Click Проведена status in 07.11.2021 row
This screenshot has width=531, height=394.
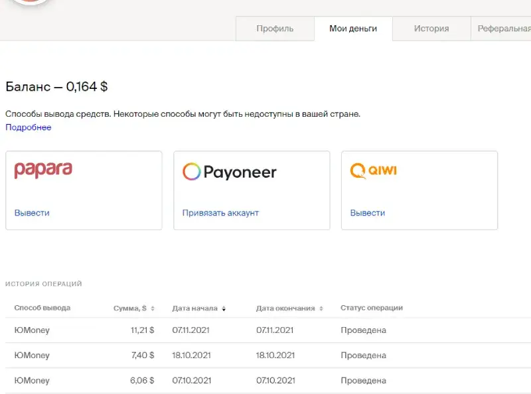pos(363,330)
